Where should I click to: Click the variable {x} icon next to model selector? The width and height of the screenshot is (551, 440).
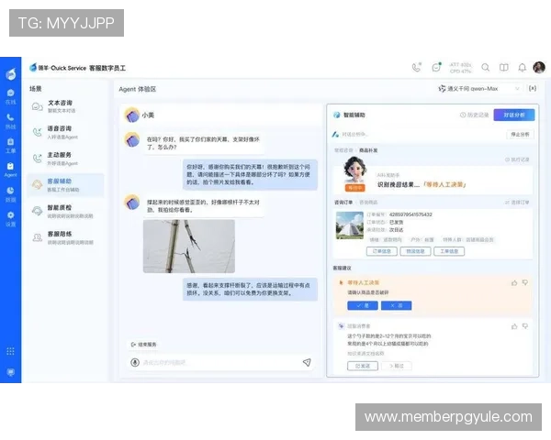point(533,88)
